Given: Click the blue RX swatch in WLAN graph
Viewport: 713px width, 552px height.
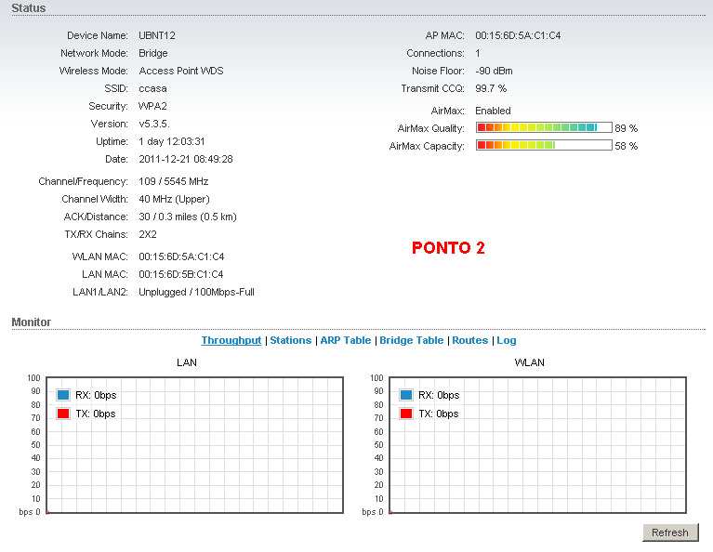Looking at the screenshot, I should 406,395.
